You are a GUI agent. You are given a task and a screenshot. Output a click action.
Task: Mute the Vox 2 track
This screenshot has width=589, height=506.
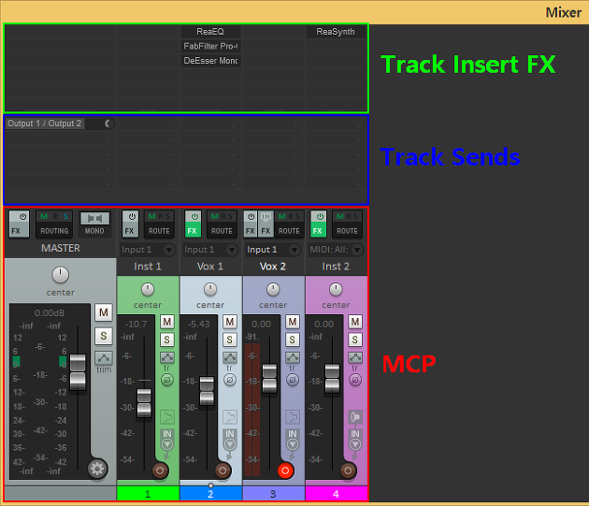(x=293, y=322)
